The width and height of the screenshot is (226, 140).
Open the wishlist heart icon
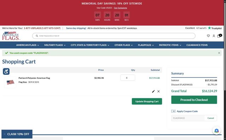point(208,36)
